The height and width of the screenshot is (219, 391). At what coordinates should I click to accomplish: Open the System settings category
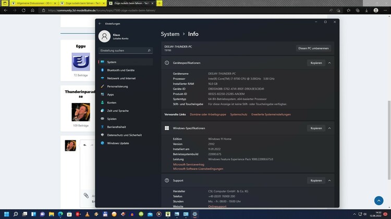point(126,62)
